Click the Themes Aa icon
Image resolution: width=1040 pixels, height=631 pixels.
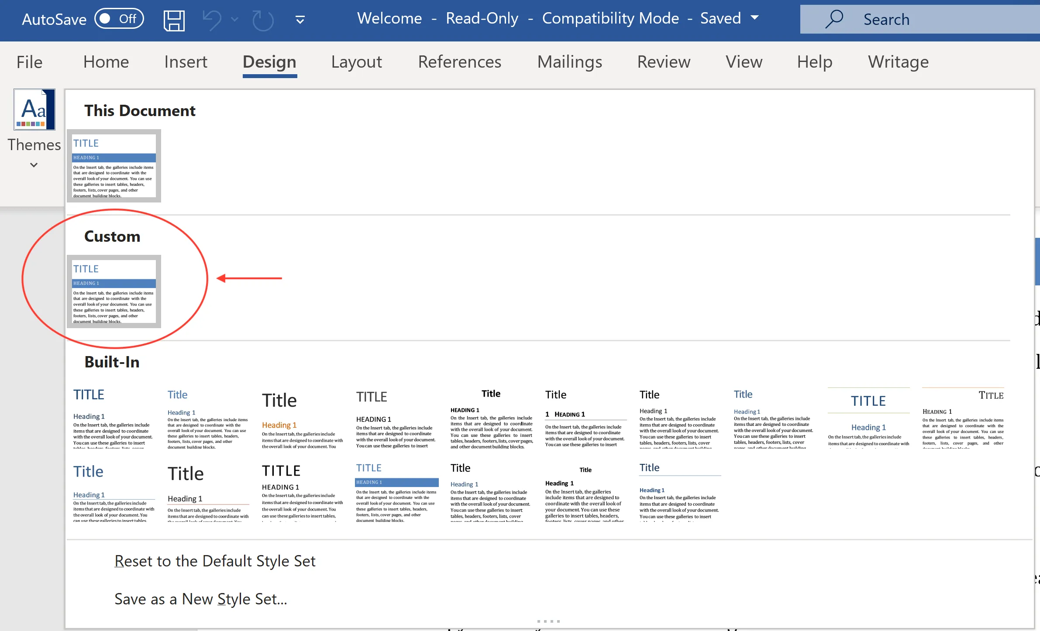(x=34, y=110)
